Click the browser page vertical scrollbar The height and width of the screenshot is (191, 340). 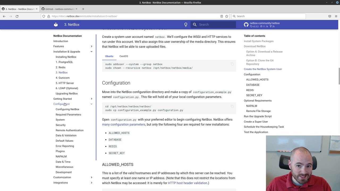(x=339, y=76)
